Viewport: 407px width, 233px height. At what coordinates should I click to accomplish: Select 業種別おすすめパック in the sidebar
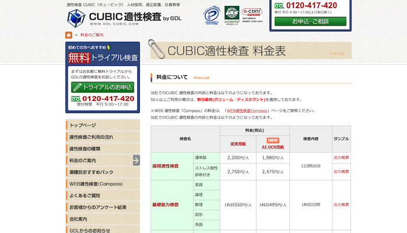[102, 172]
